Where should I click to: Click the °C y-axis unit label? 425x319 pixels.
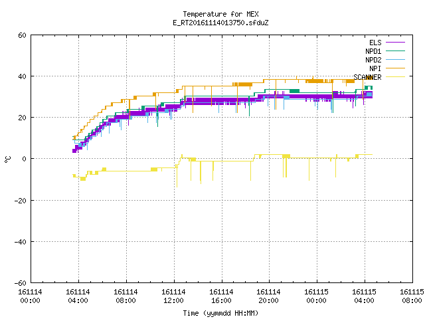point(7,159)
